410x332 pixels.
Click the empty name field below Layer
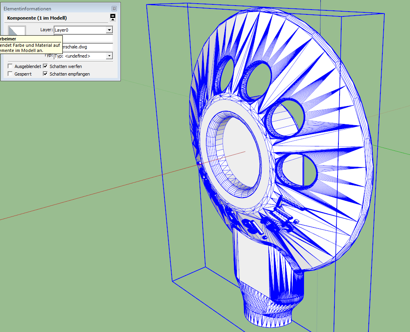click(x=87, y=38)
